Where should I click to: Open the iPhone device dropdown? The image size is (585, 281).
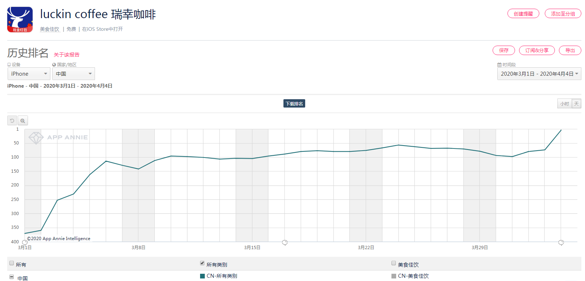[x=29, y=74]
